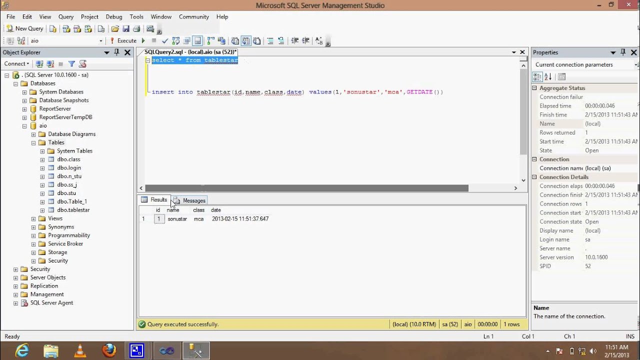
Task: Click the Property Pages icon
Action: coord(561,76)
